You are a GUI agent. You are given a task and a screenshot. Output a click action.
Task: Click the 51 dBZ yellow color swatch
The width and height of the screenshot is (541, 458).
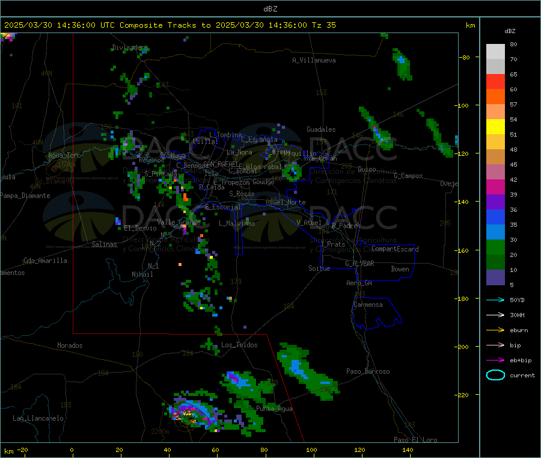tap(495, 127)
